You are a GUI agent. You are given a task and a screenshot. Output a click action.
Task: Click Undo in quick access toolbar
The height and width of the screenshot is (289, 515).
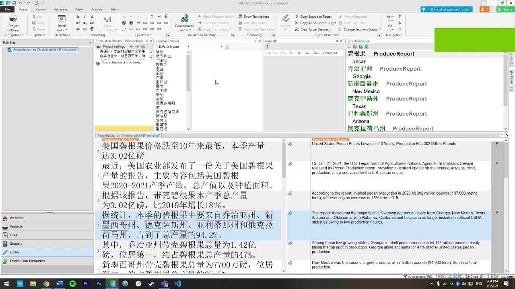point(20,3)
